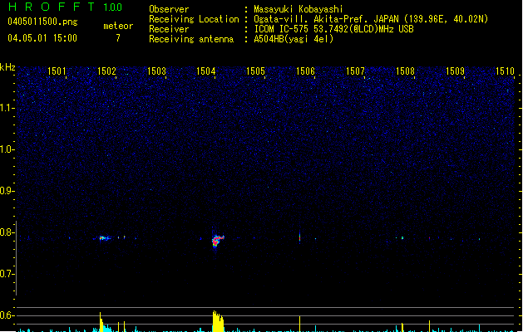Screen dimensions: 523x332
Task: Click the 1505 time marker
Action: tap(255, 71)
